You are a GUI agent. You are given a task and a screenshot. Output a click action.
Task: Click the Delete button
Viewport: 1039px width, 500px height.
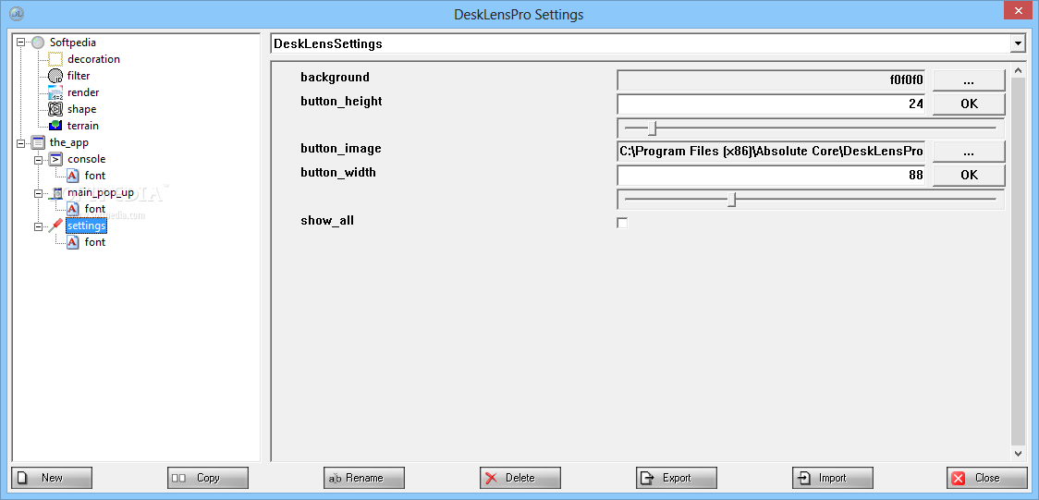point(520,478)
